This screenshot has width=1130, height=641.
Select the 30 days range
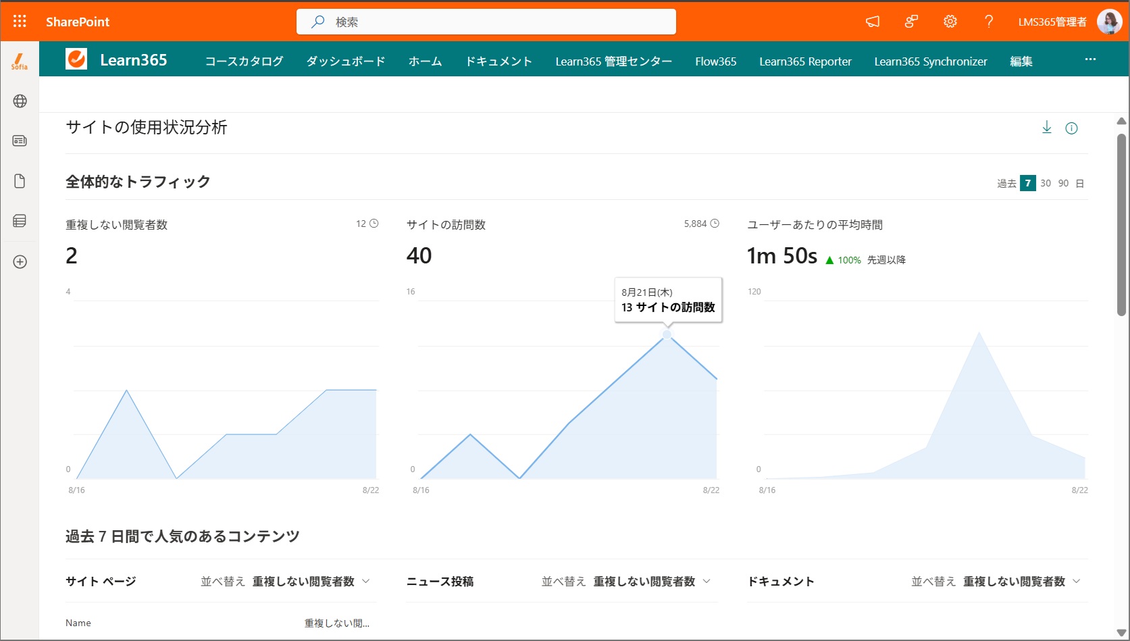click(1046, 183)
